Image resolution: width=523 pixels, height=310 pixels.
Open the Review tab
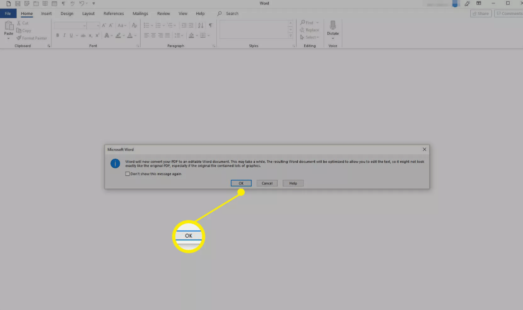[x=164, y=13]
